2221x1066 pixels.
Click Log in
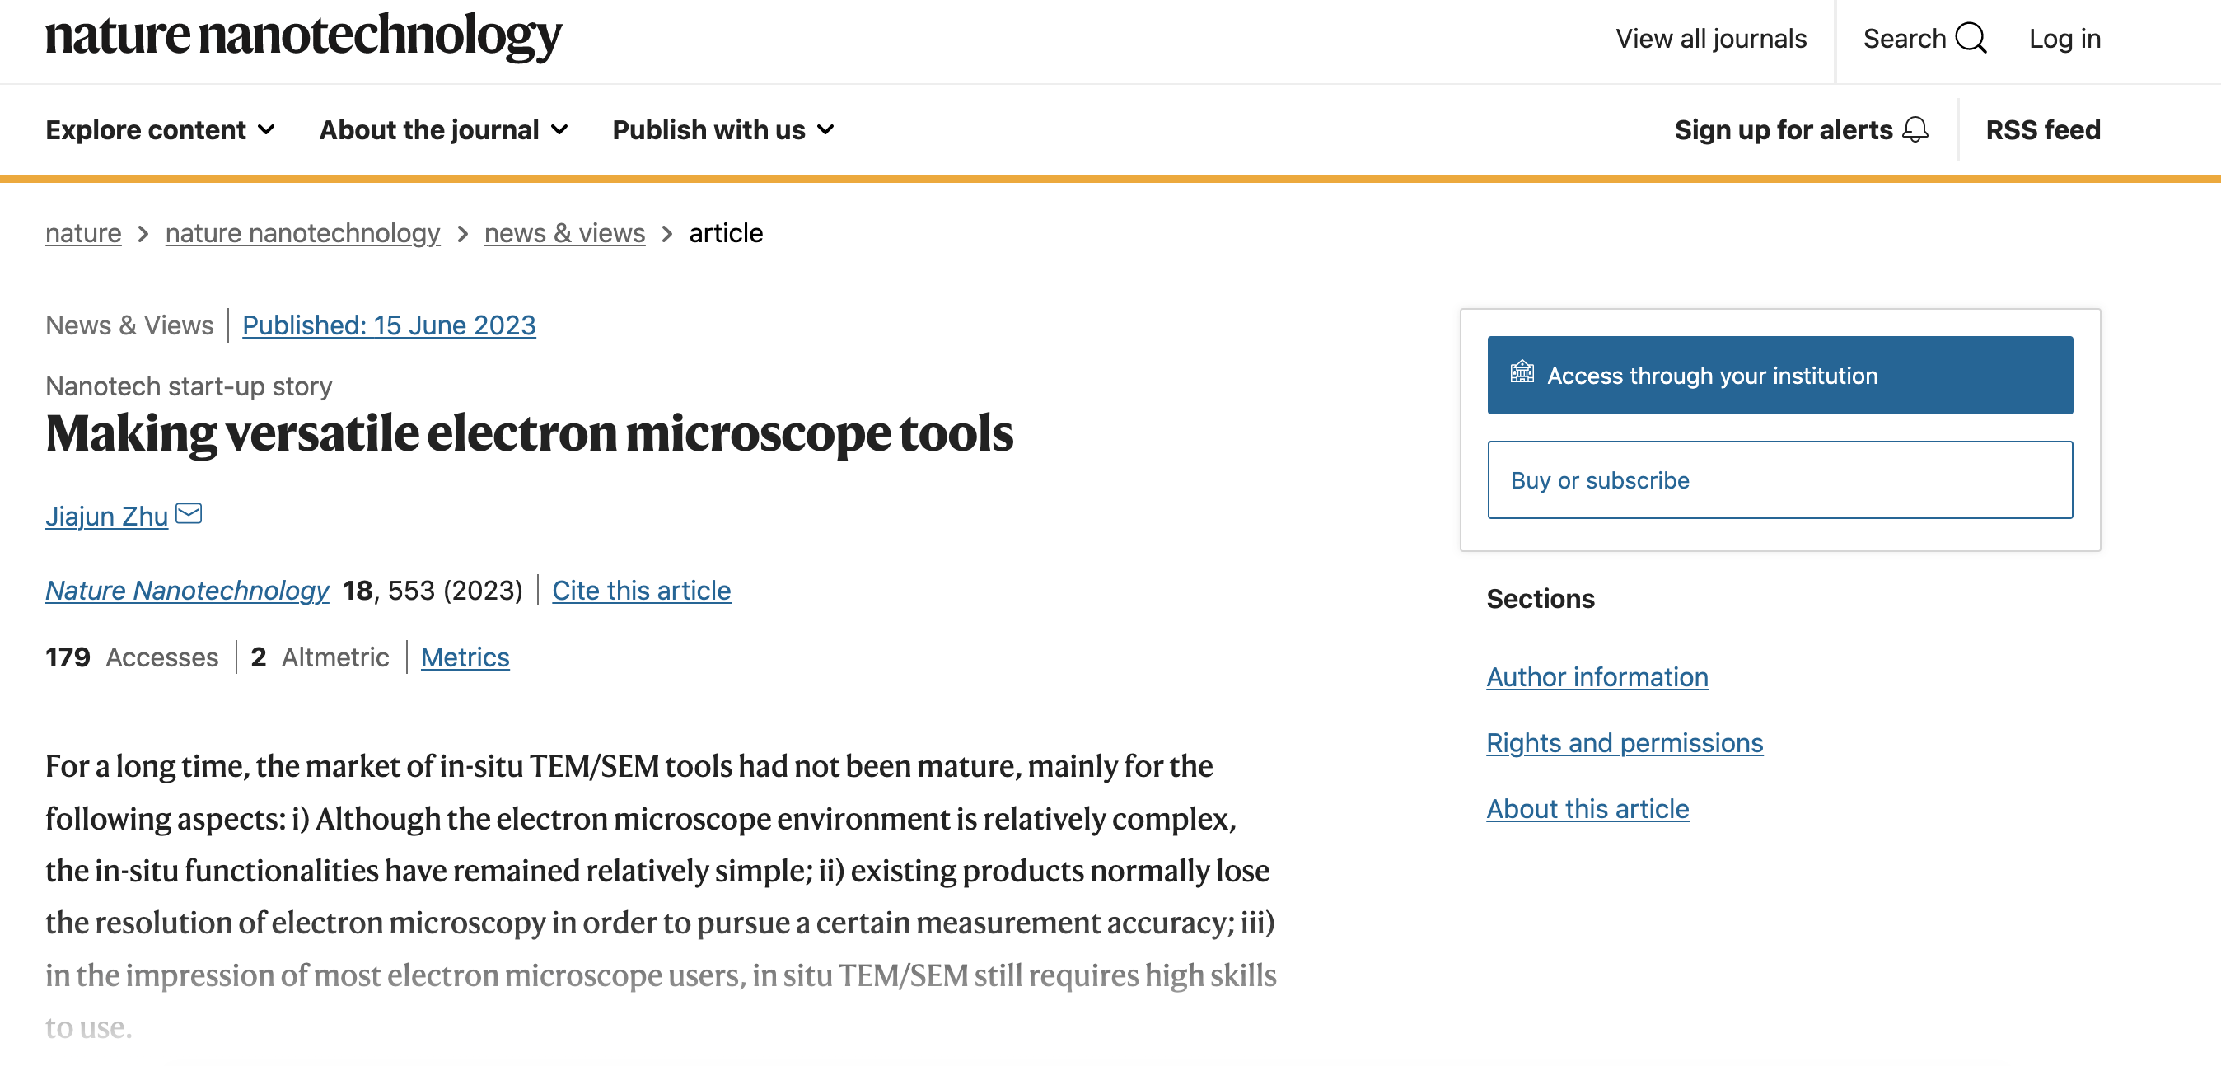click(2064, 39)
